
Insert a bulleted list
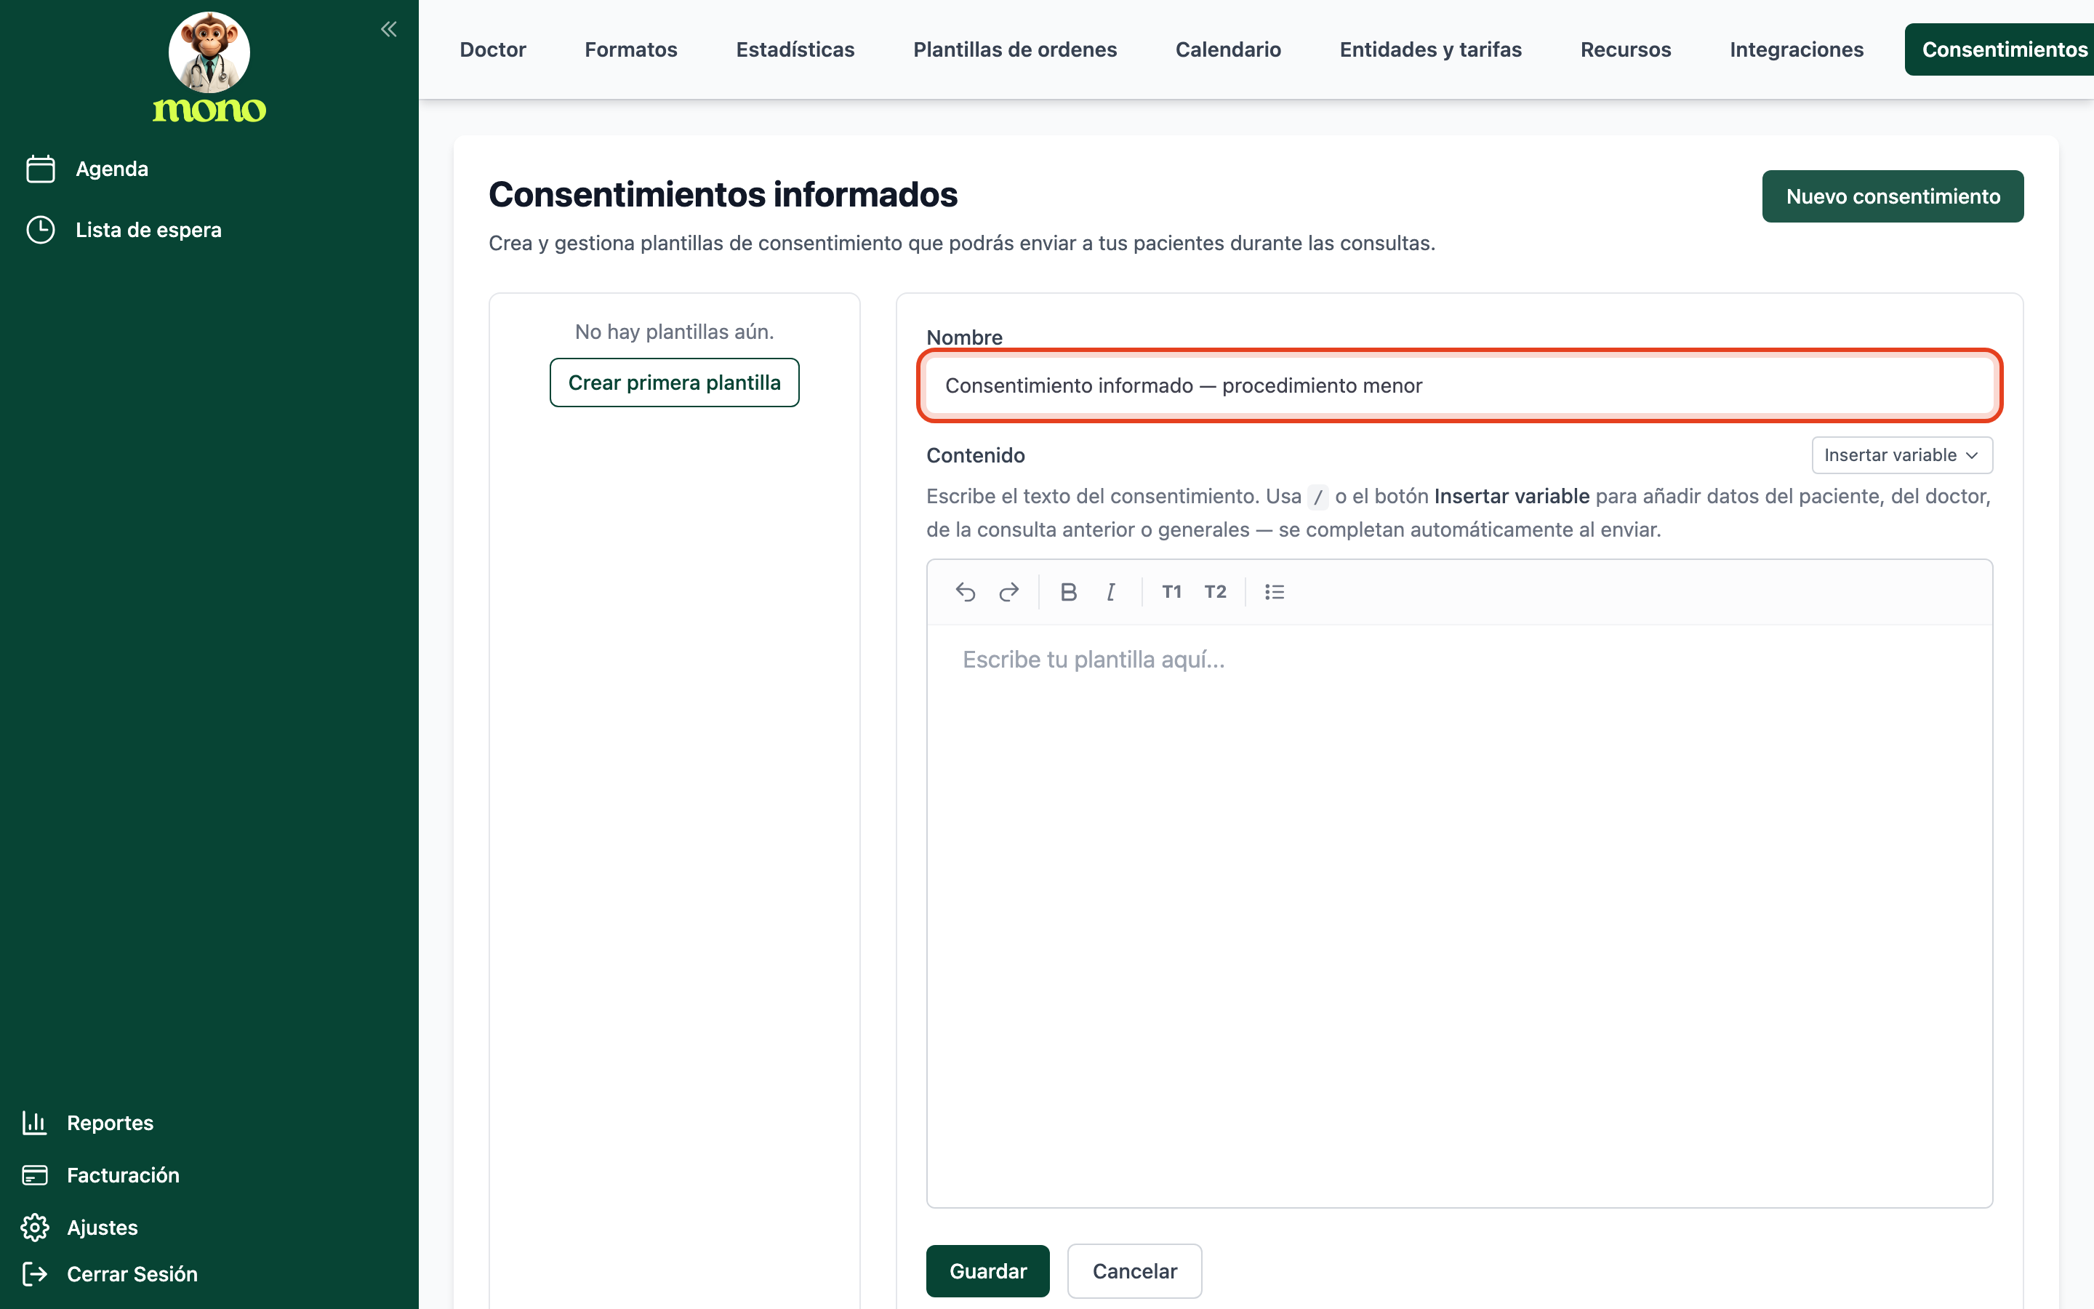click(x=1275, y=592)
